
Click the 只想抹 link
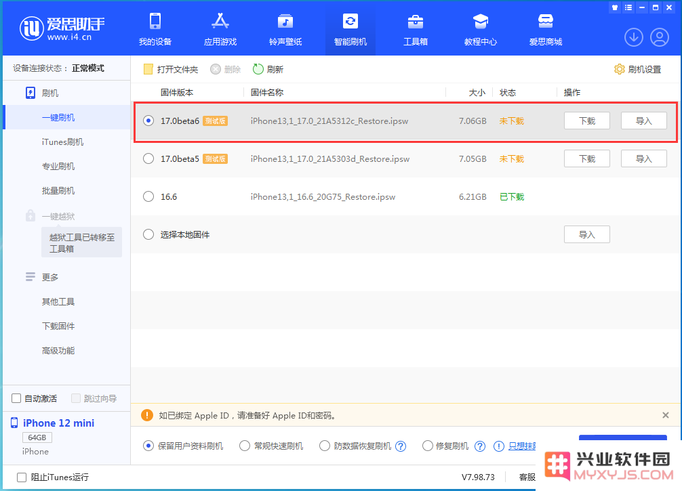click(522, 446)
